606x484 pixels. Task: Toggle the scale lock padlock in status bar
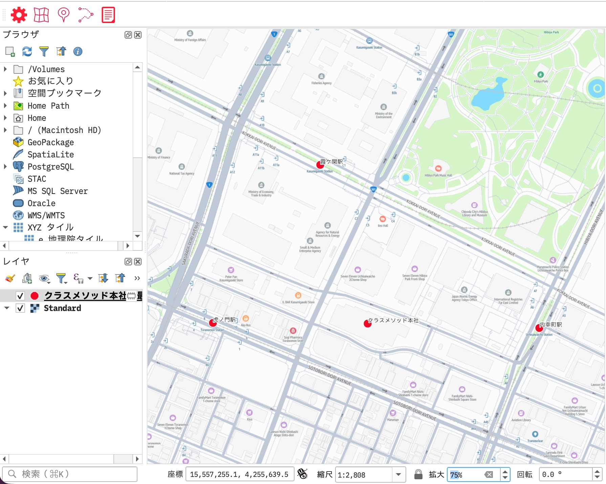(418, 474)
